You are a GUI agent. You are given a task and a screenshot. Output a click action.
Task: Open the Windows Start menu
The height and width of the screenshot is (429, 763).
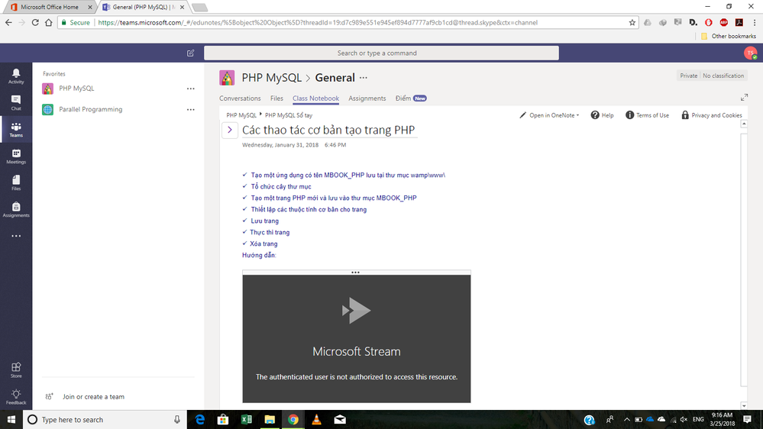click(11, 419)
